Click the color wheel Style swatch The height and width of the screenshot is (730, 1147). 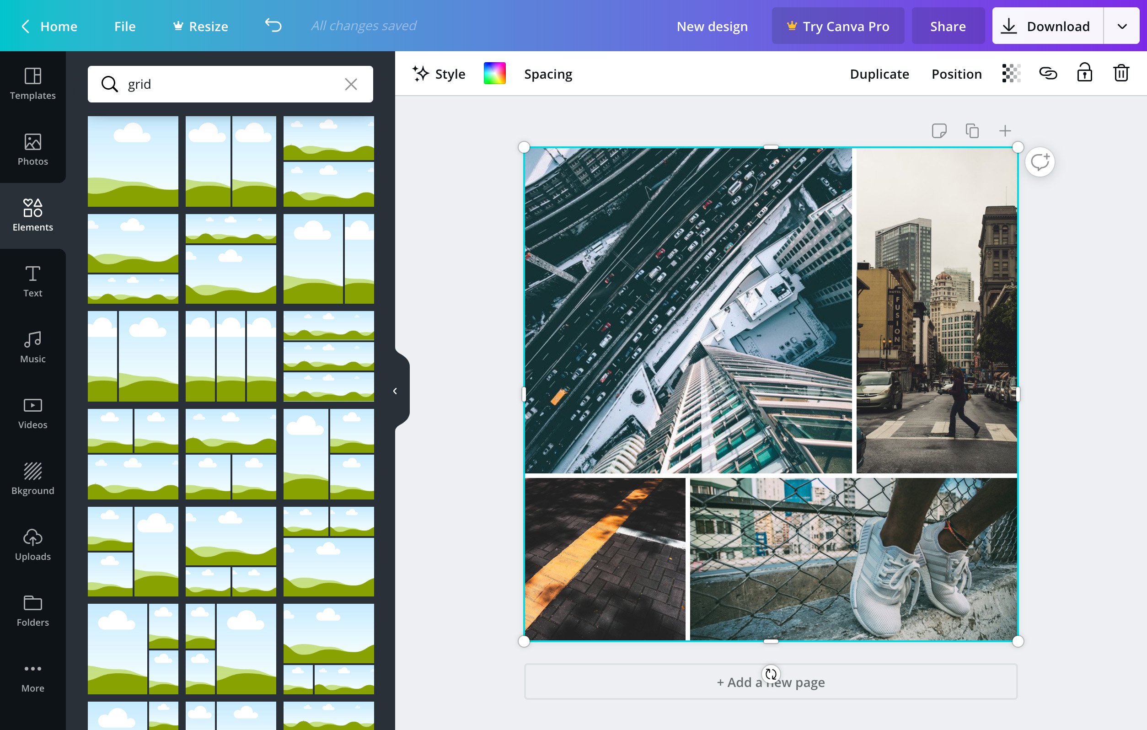coord(494,74)
